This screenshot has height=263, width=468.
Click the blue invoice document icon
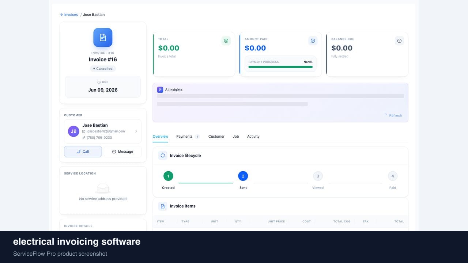click(x=103, y=37)
